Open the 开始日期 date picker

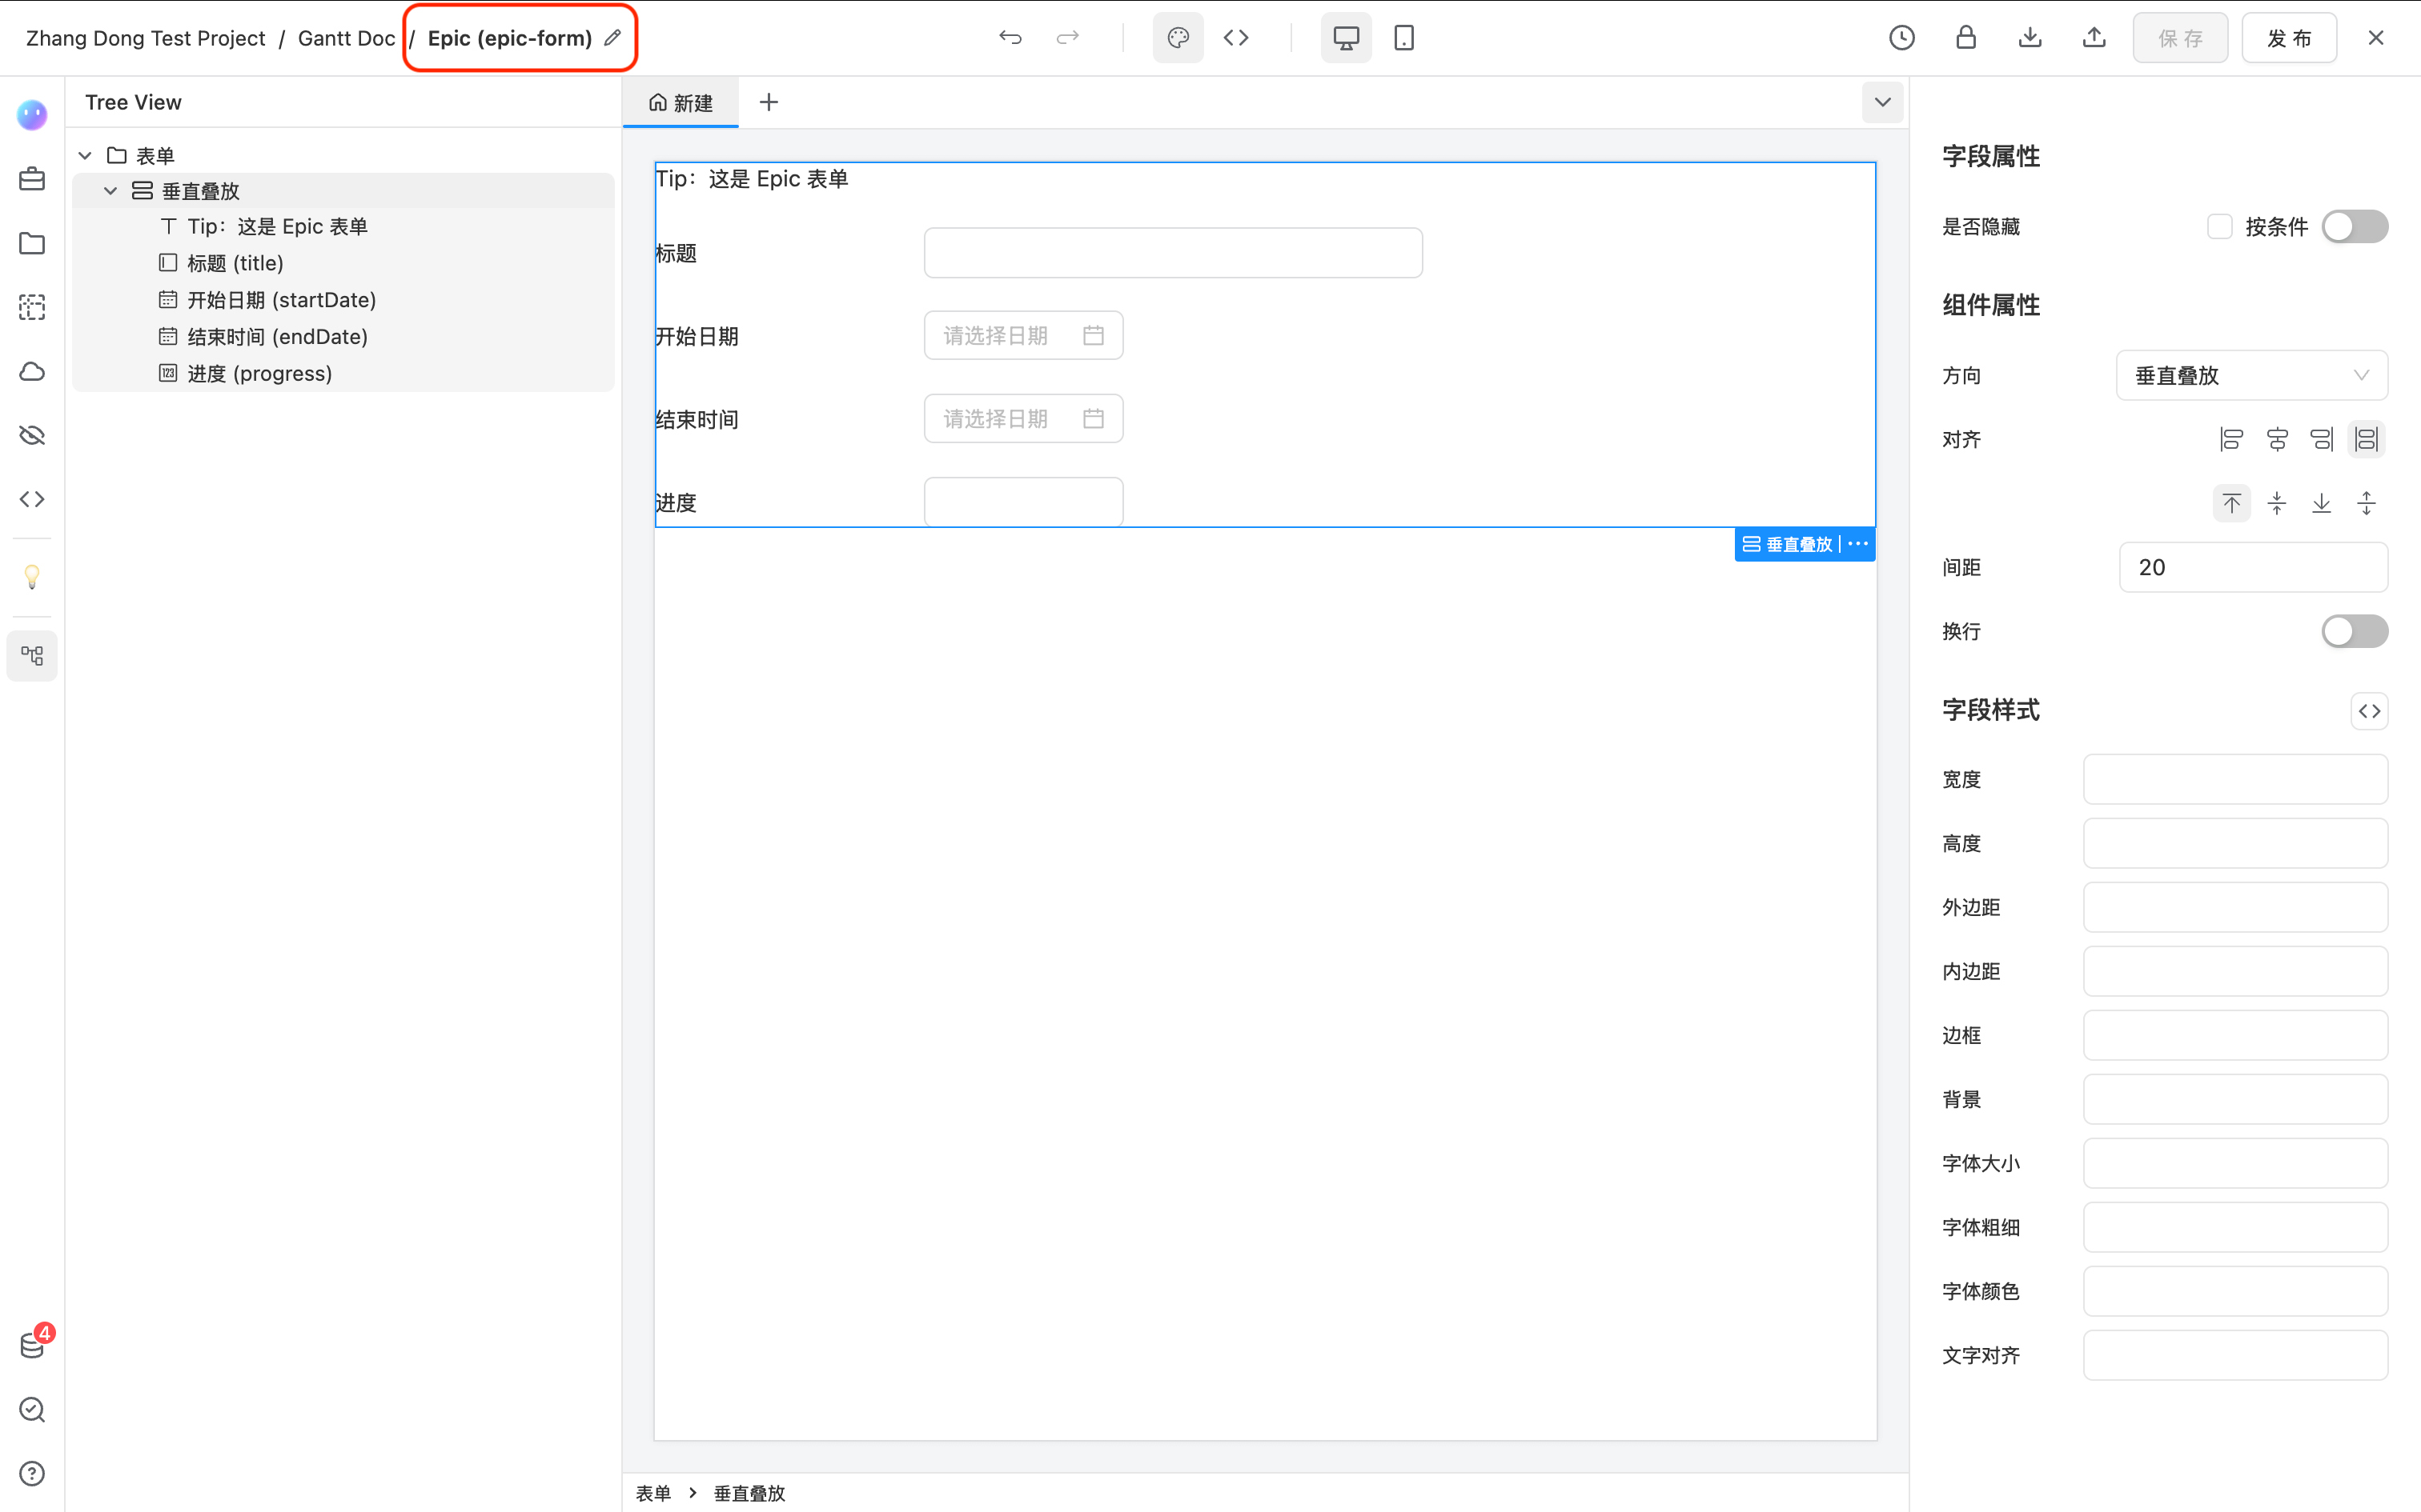1023,335
